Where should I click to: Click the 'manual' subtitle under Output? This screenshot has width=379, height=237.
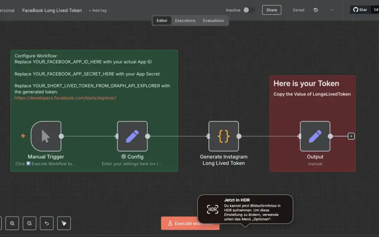pyautogui.click(x=315, y=164)
